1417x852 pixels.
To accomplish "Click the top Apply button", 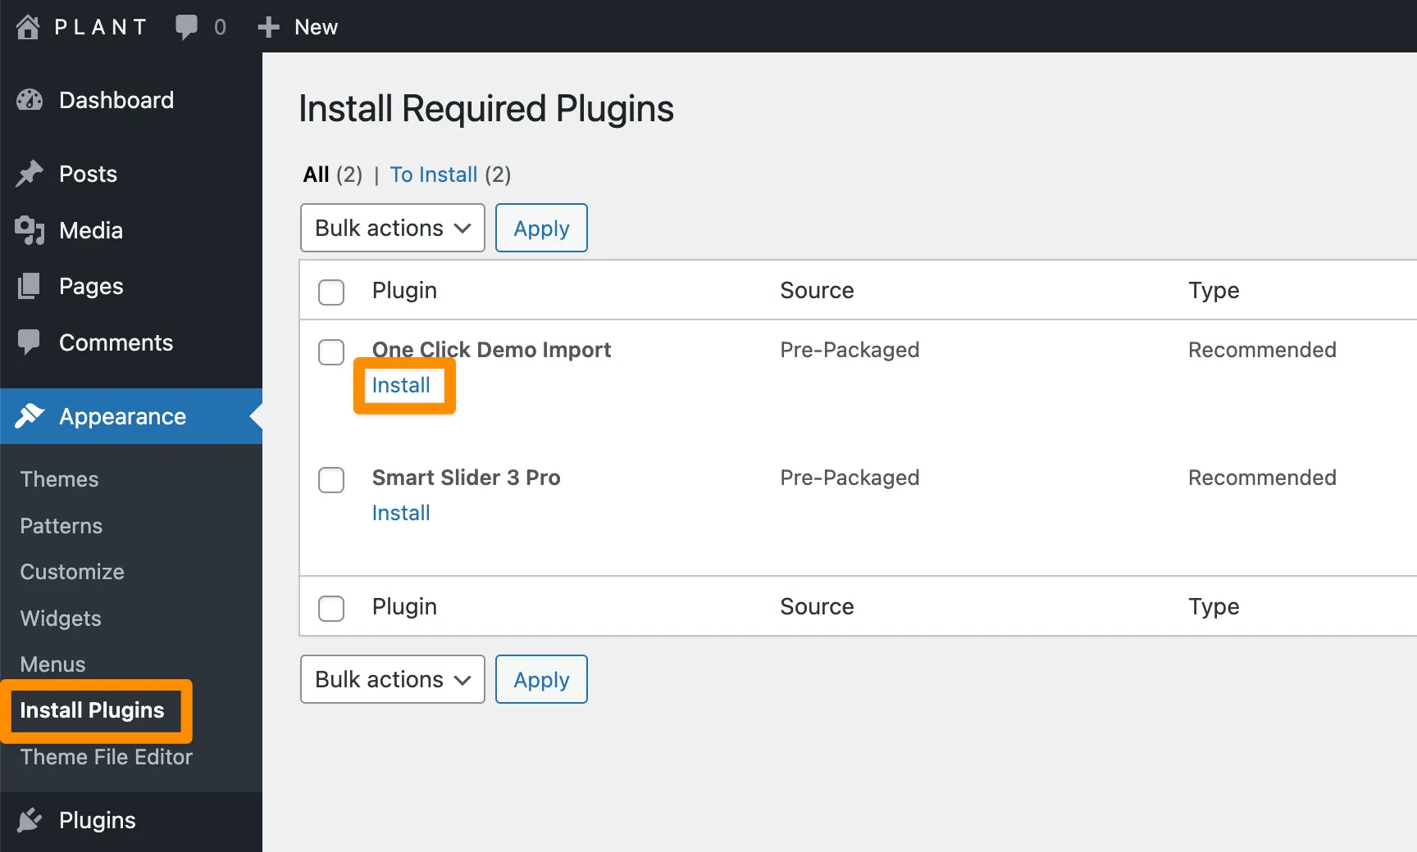I will tap(541, 228).
